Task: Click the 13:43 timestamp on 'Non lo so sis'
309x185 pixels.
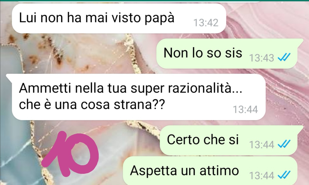Action: 262,58
